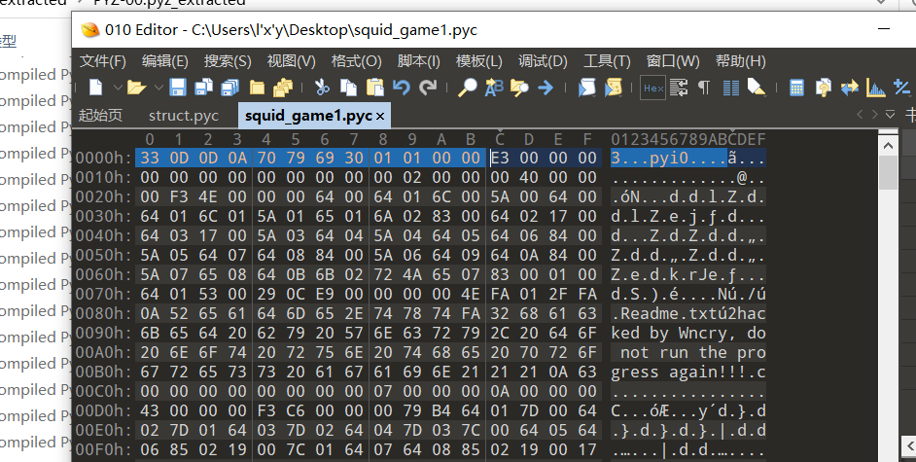
Task: Open the calculator tool
Action: point(796,88)
